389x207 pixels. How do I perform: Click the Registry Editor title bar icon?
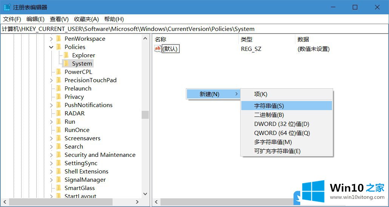[7, 7]
